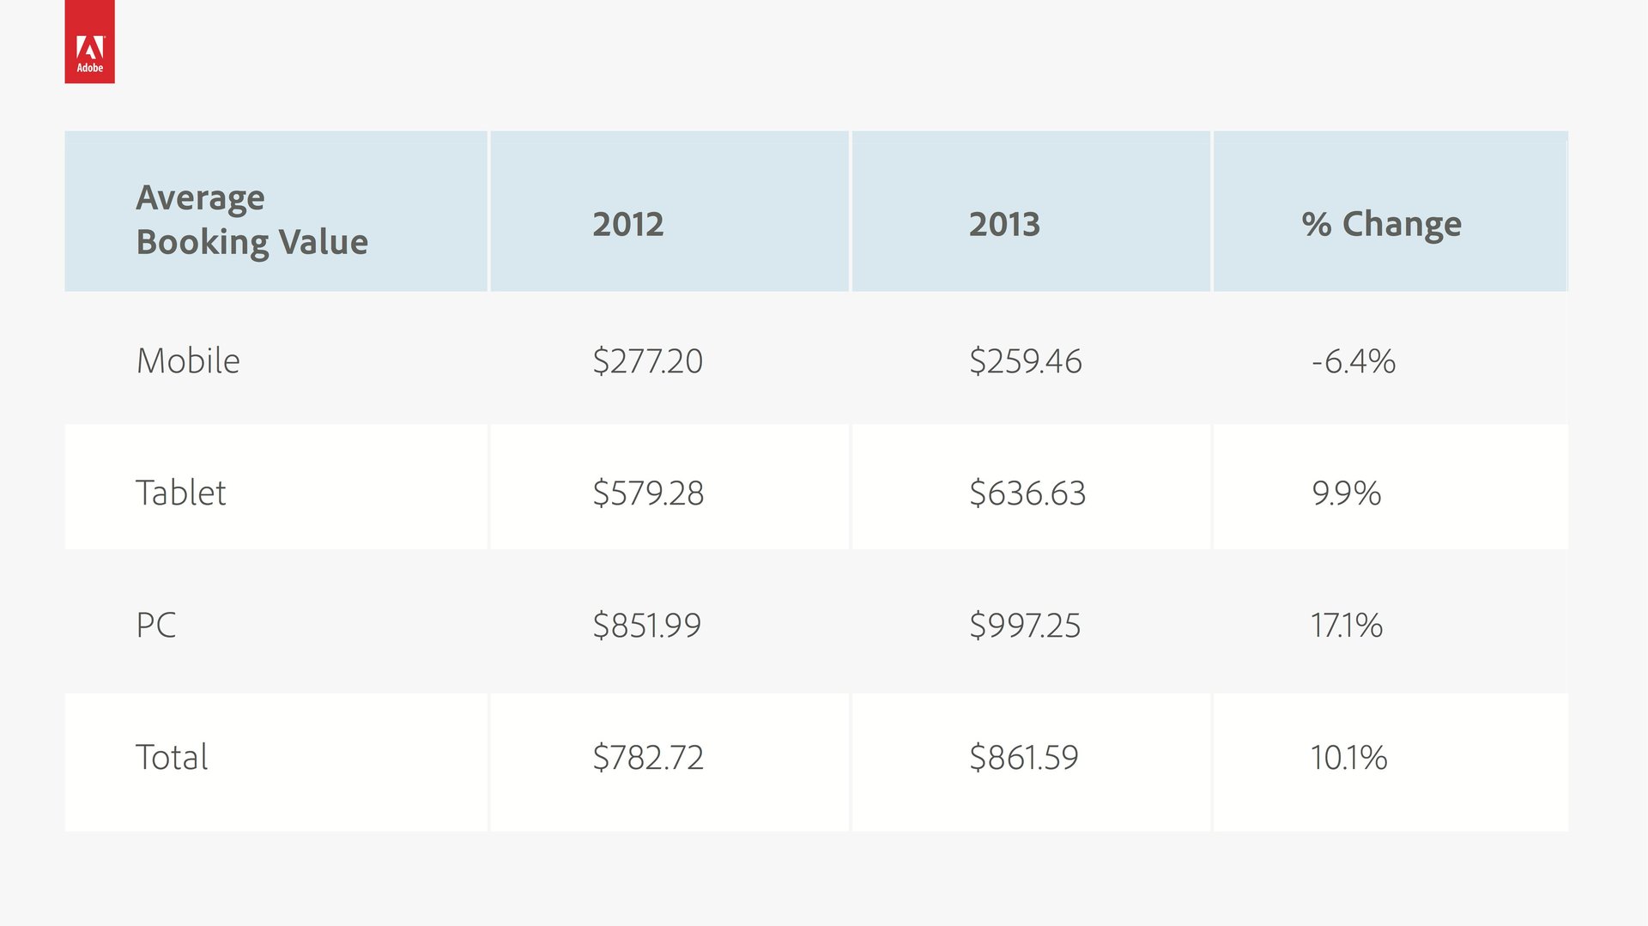The image size is (1648, 926).
Task: Select the Mobile row label
Action: click(188, 360)
